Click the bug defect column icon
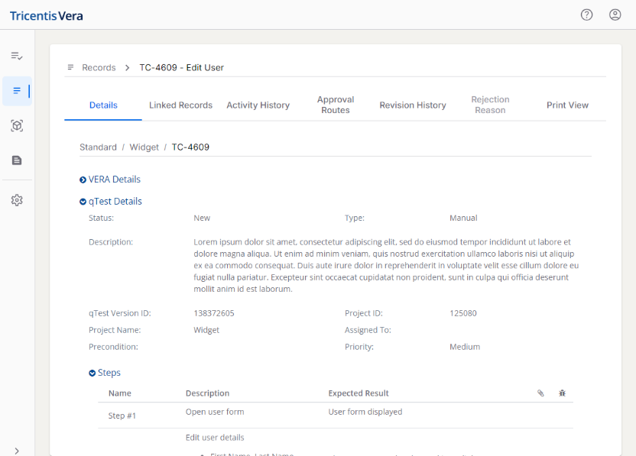Viewport: 636px width, 456px height. 562,393
